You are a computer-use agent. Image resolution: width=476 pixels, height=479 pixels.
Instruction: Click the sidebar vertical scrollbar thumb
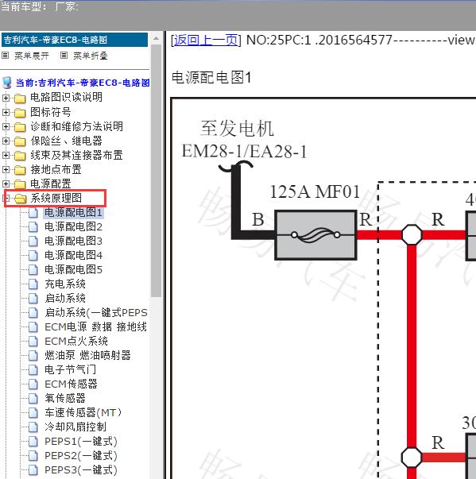[x=156, y=171]
